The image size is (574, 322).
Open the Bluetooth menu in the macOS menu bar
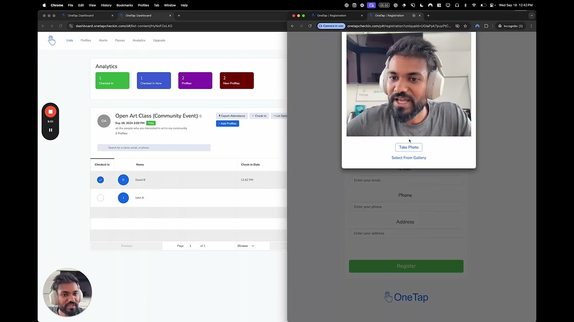465,5
